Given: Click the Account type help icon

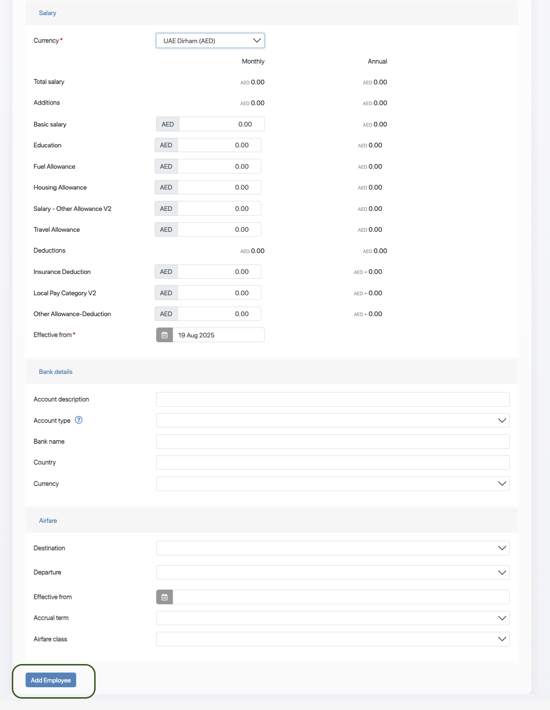Looking at the screenshot, I should (79, 420).
